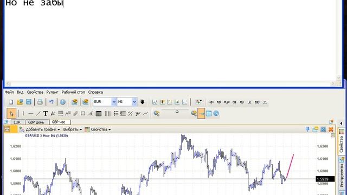Open the Рабочий стол menu
This screenshot has width=347, height=195.
tap(73, 92)
